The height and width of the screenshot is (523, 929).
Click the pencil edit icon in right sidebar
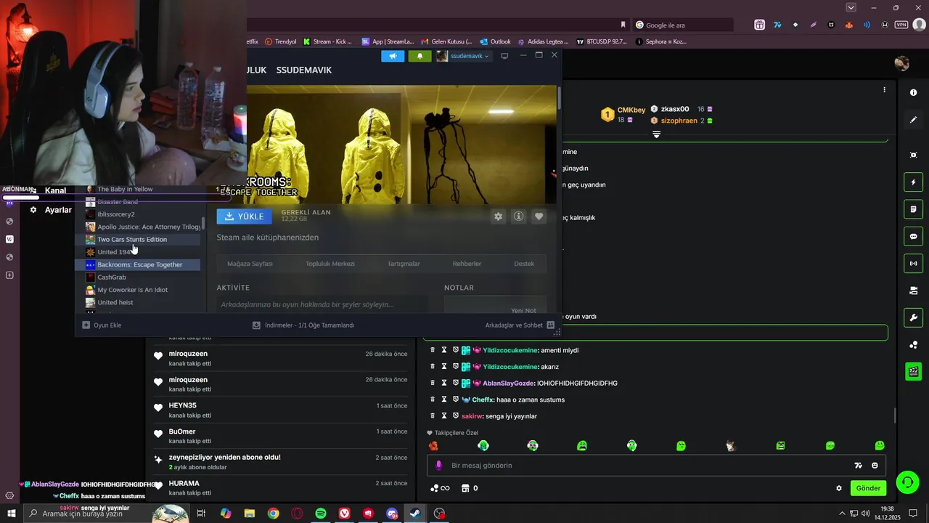tap(913, 120)
